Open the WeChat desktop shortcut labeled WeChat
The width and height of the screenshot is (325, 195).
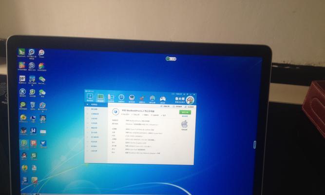[42, 79]
